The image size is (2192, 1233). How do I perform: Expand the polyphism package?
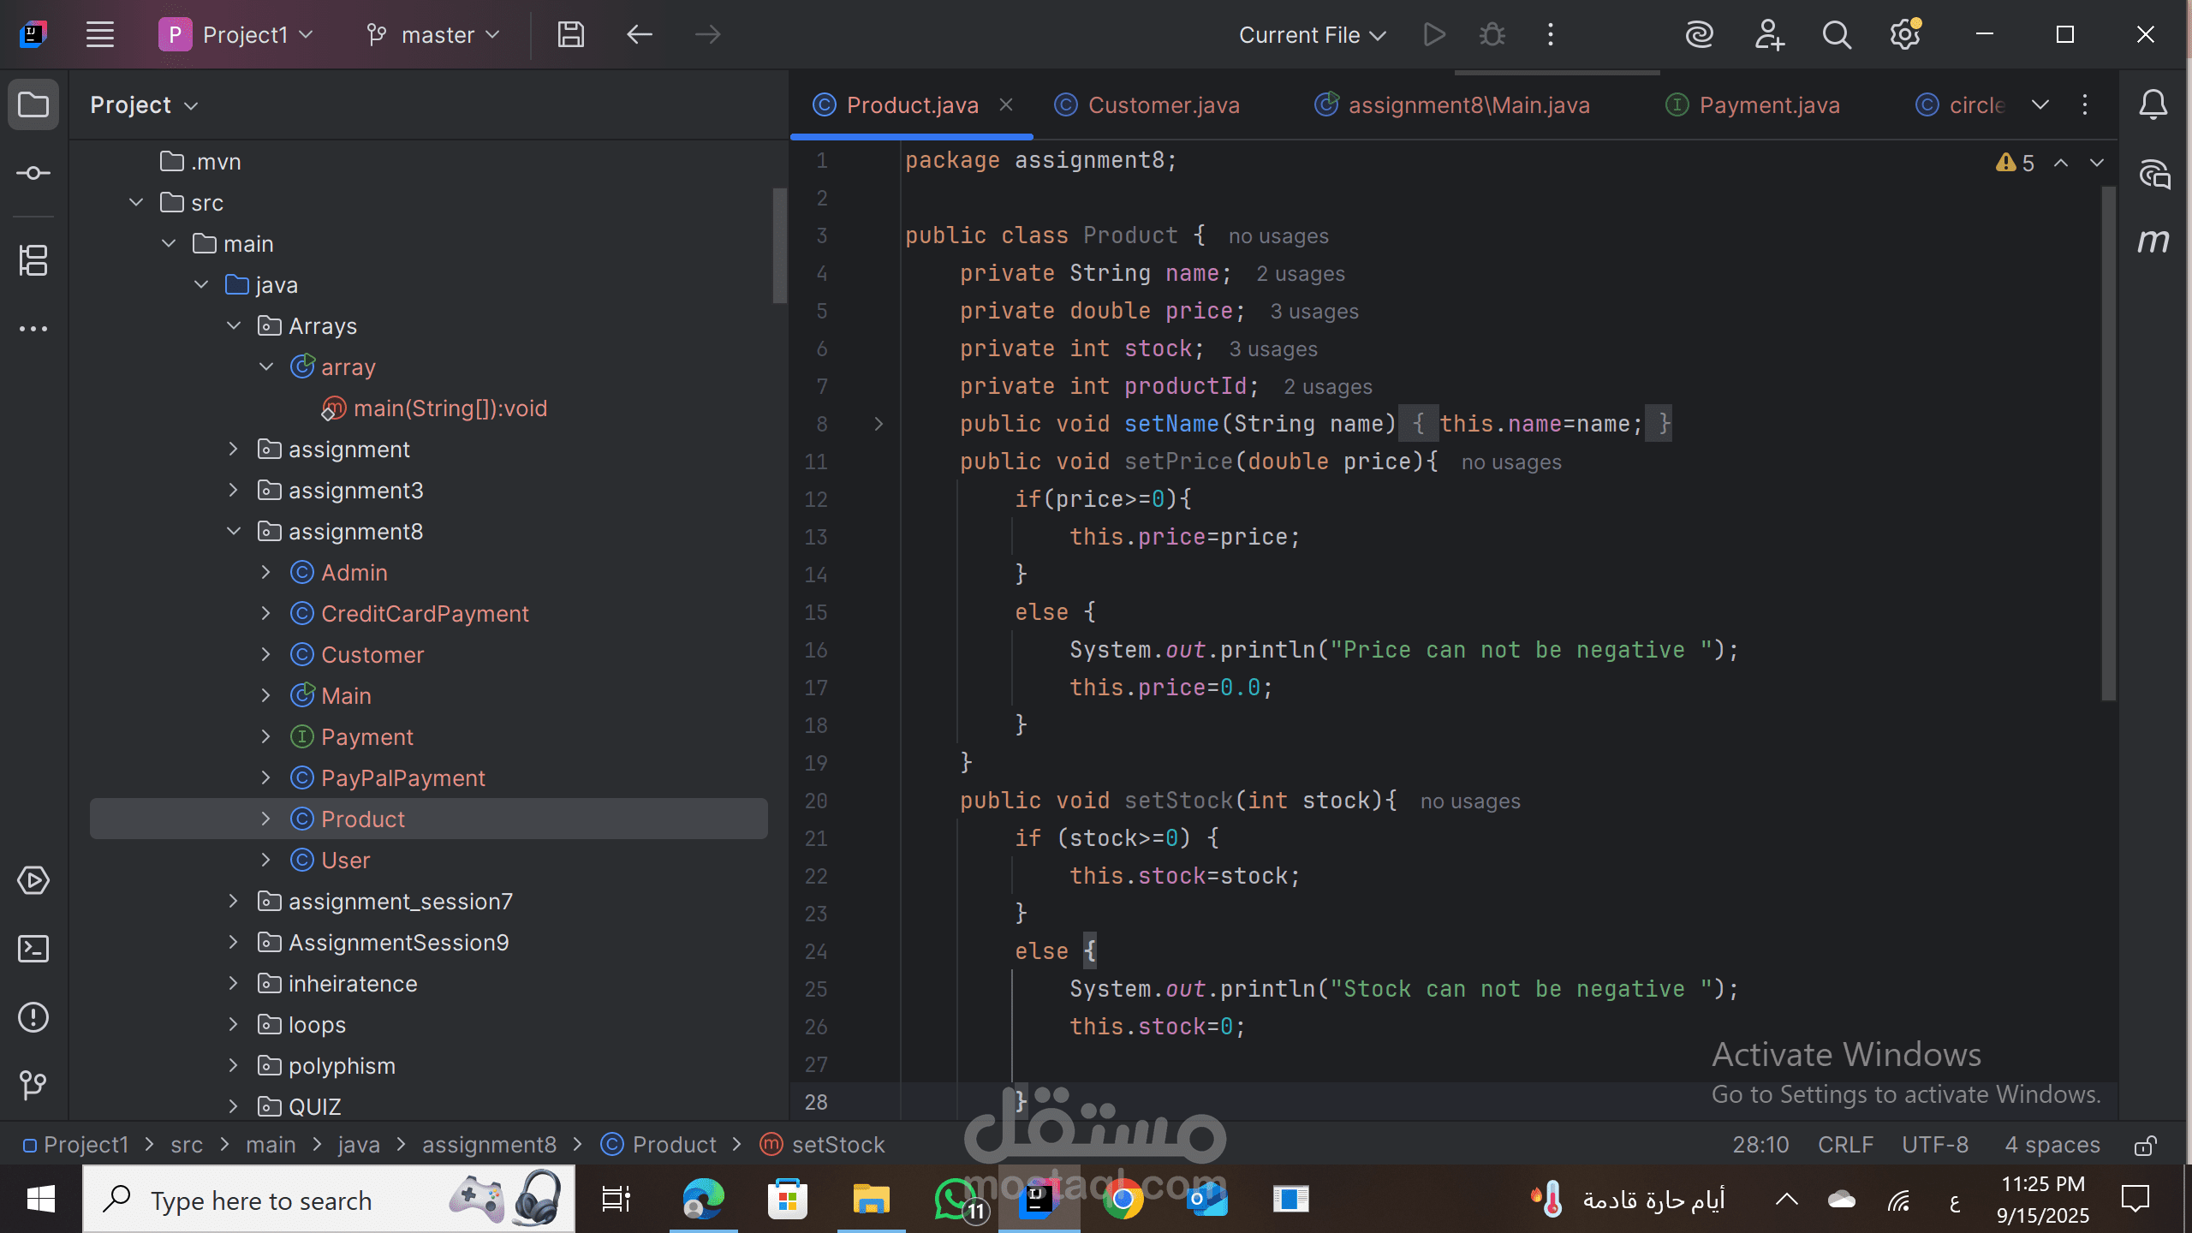(234, 1066)
